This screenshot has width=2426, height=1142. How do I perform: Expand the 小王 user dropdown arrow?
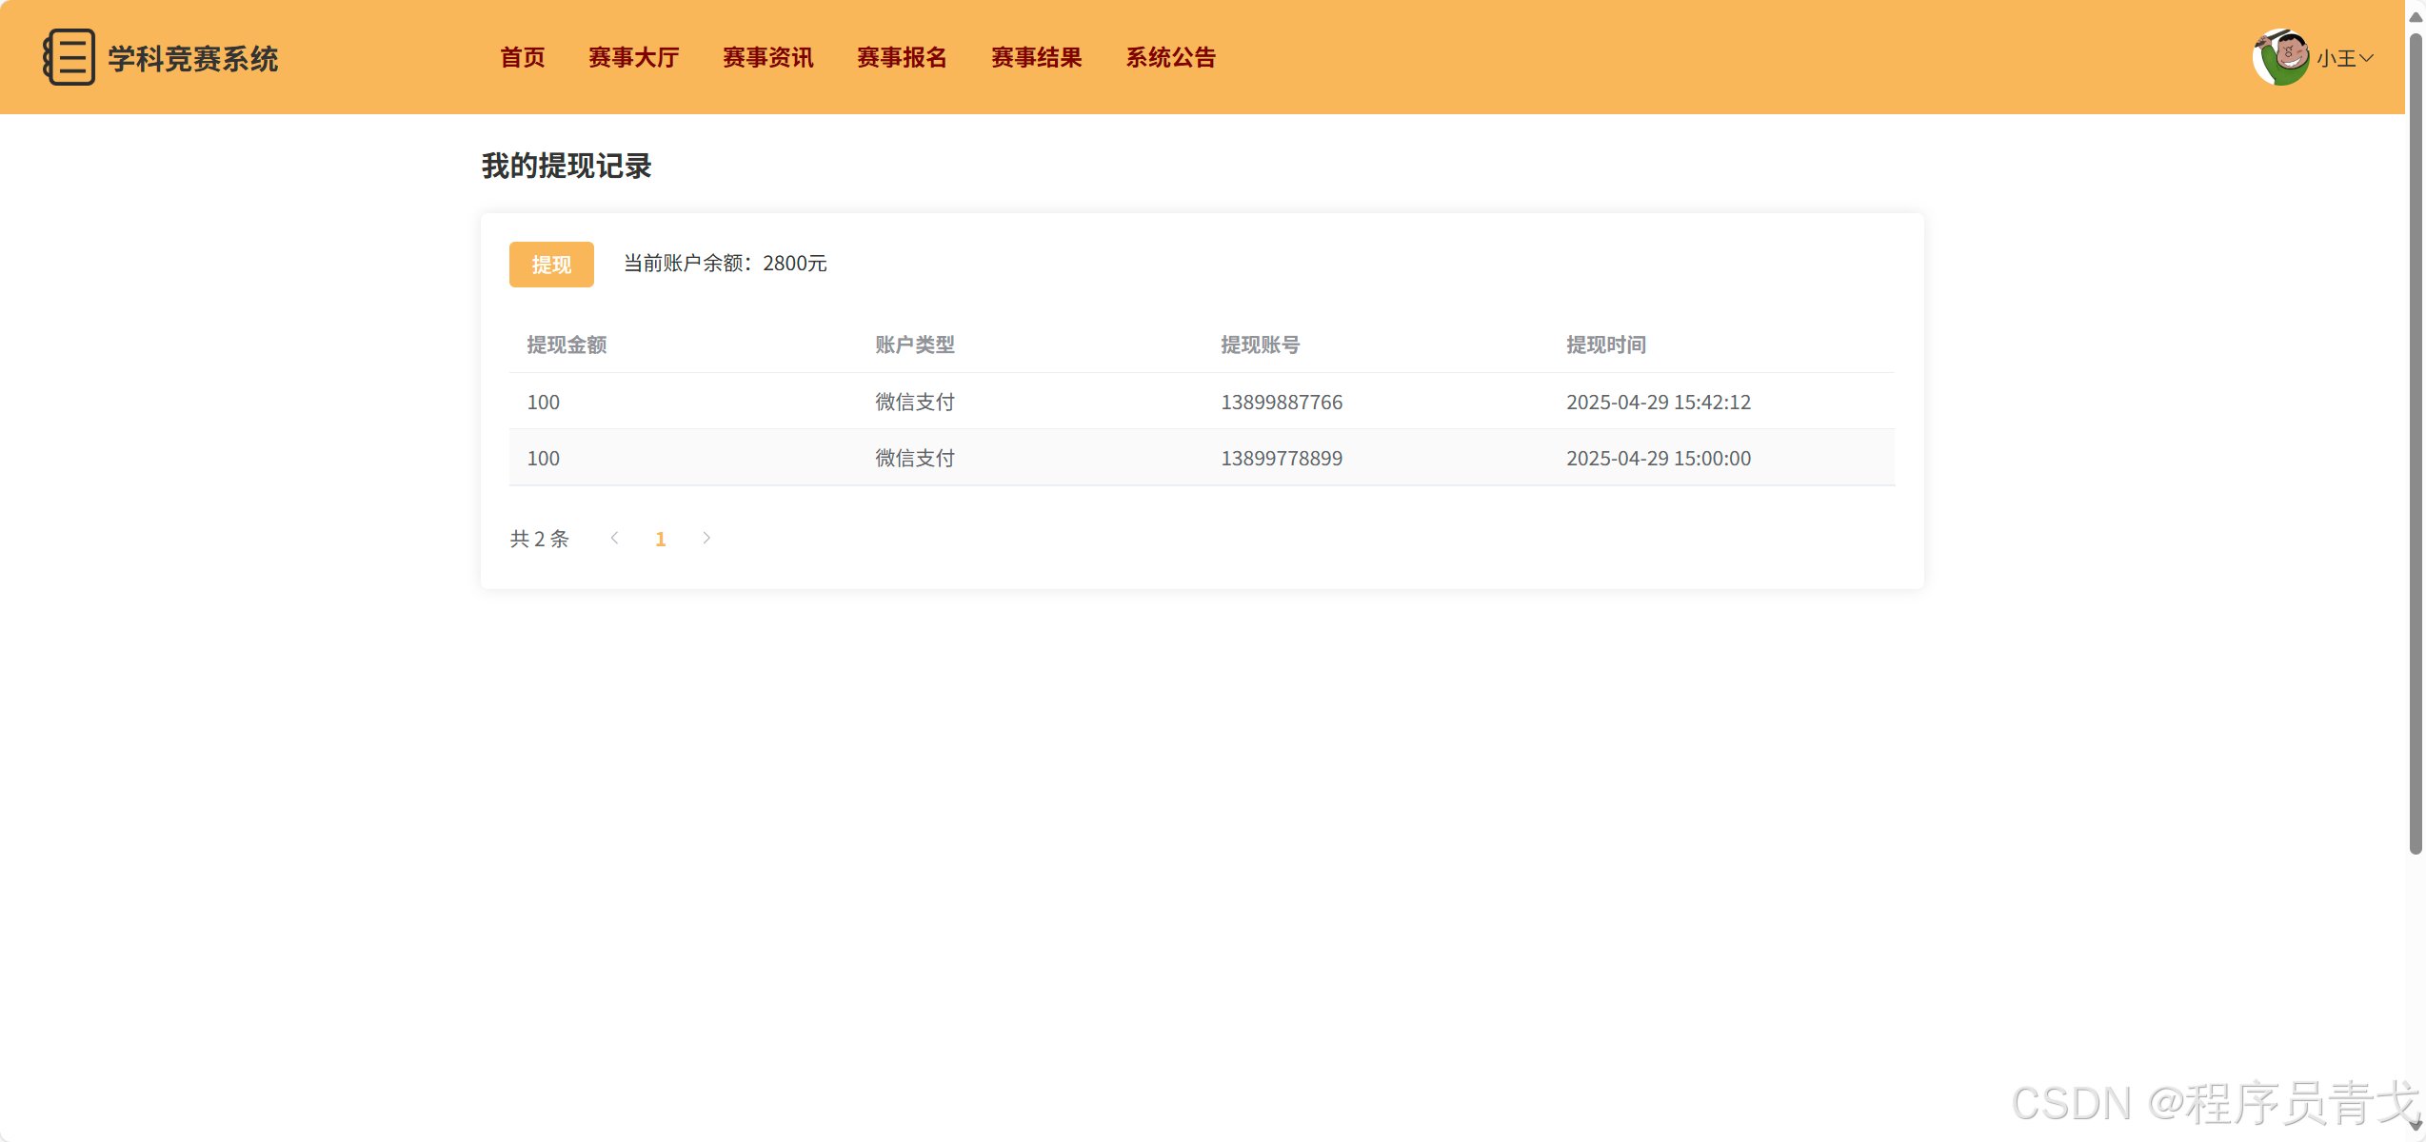[x=2367, y=58]
